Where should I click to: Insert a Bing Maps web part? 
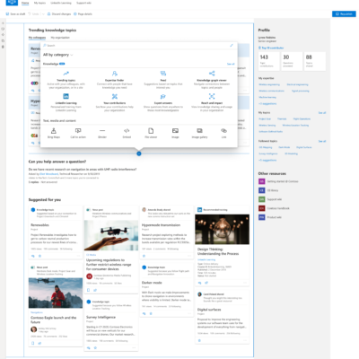[x=54, y=133]
